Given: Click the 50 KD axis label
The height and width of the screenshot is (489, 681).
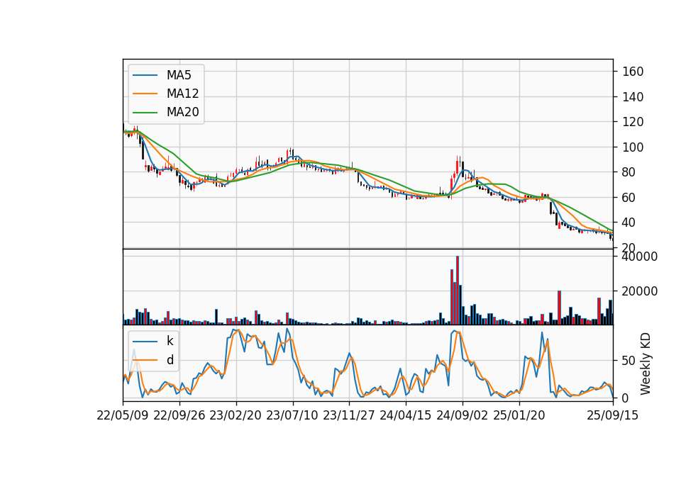Looking at the screenshot, I should 629,361.
